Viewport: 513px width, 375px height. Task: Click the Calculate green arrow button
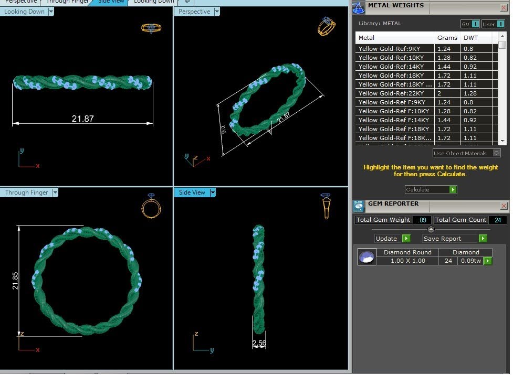point(453,190)
